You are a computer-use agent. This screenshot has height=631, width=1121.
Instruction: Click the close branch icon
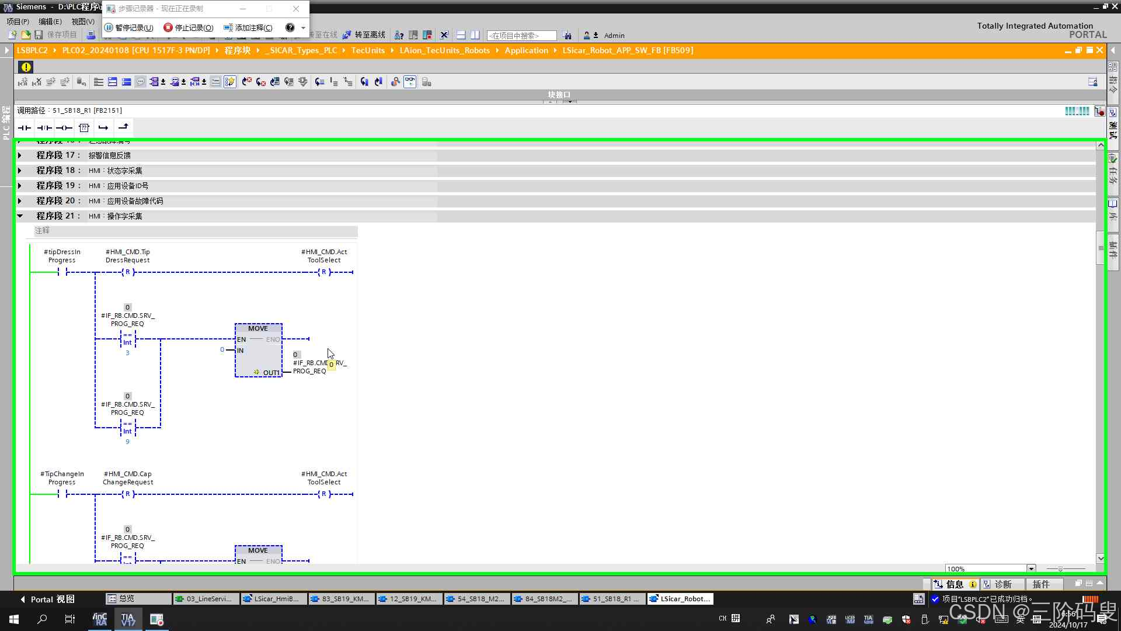tap(123, 127)
